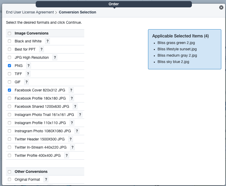
Task: Check the Other Conversions group checkbox
Action: click(9, 172)
